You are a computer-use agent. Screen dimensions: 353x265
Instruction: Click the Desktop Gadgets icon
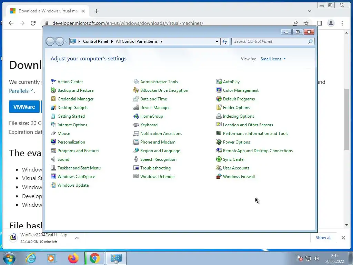(x=53, y=108)
